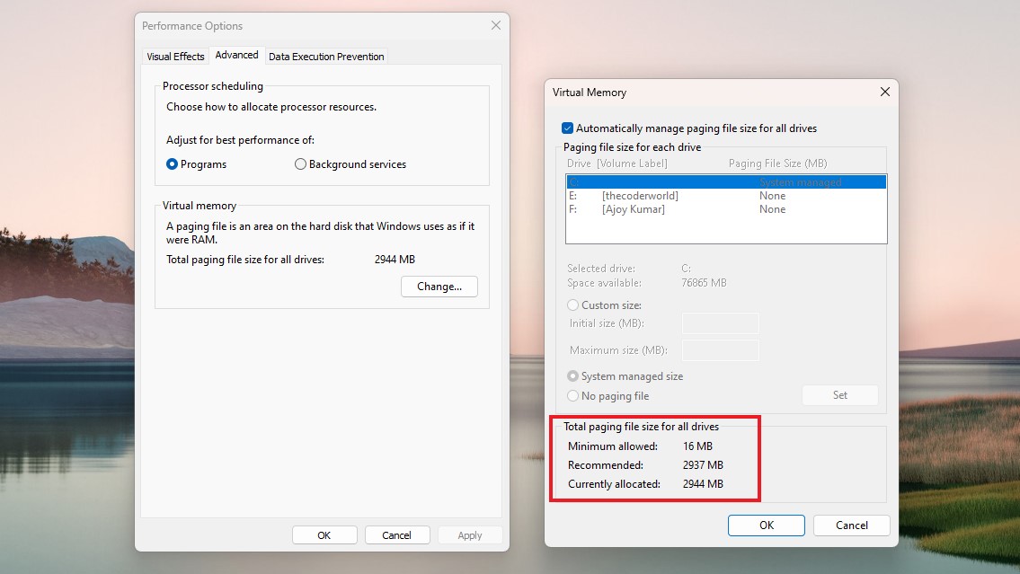This screenshot has width=1020, height=574.
Task: Click OK in the Virtual Memory dialog
Action: coord(767,525)
